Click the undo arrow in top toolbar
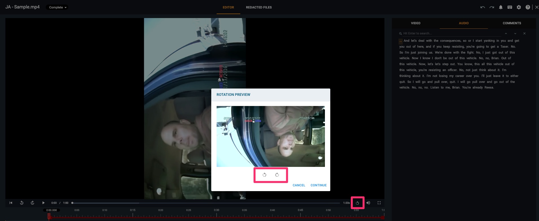 (x=483, y=7)
